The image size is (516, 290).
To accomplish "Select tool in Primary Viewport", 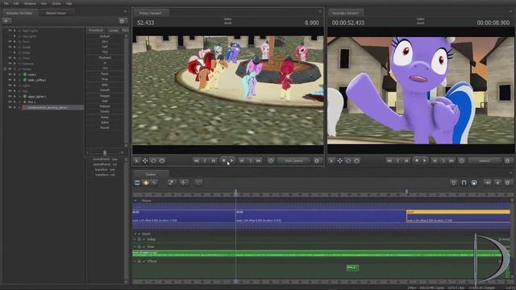I will (x=137, y=161).
